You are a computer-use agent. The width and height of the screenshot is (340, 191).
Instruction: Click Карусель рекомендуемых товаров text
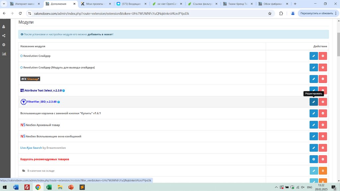tap(45, 159)
